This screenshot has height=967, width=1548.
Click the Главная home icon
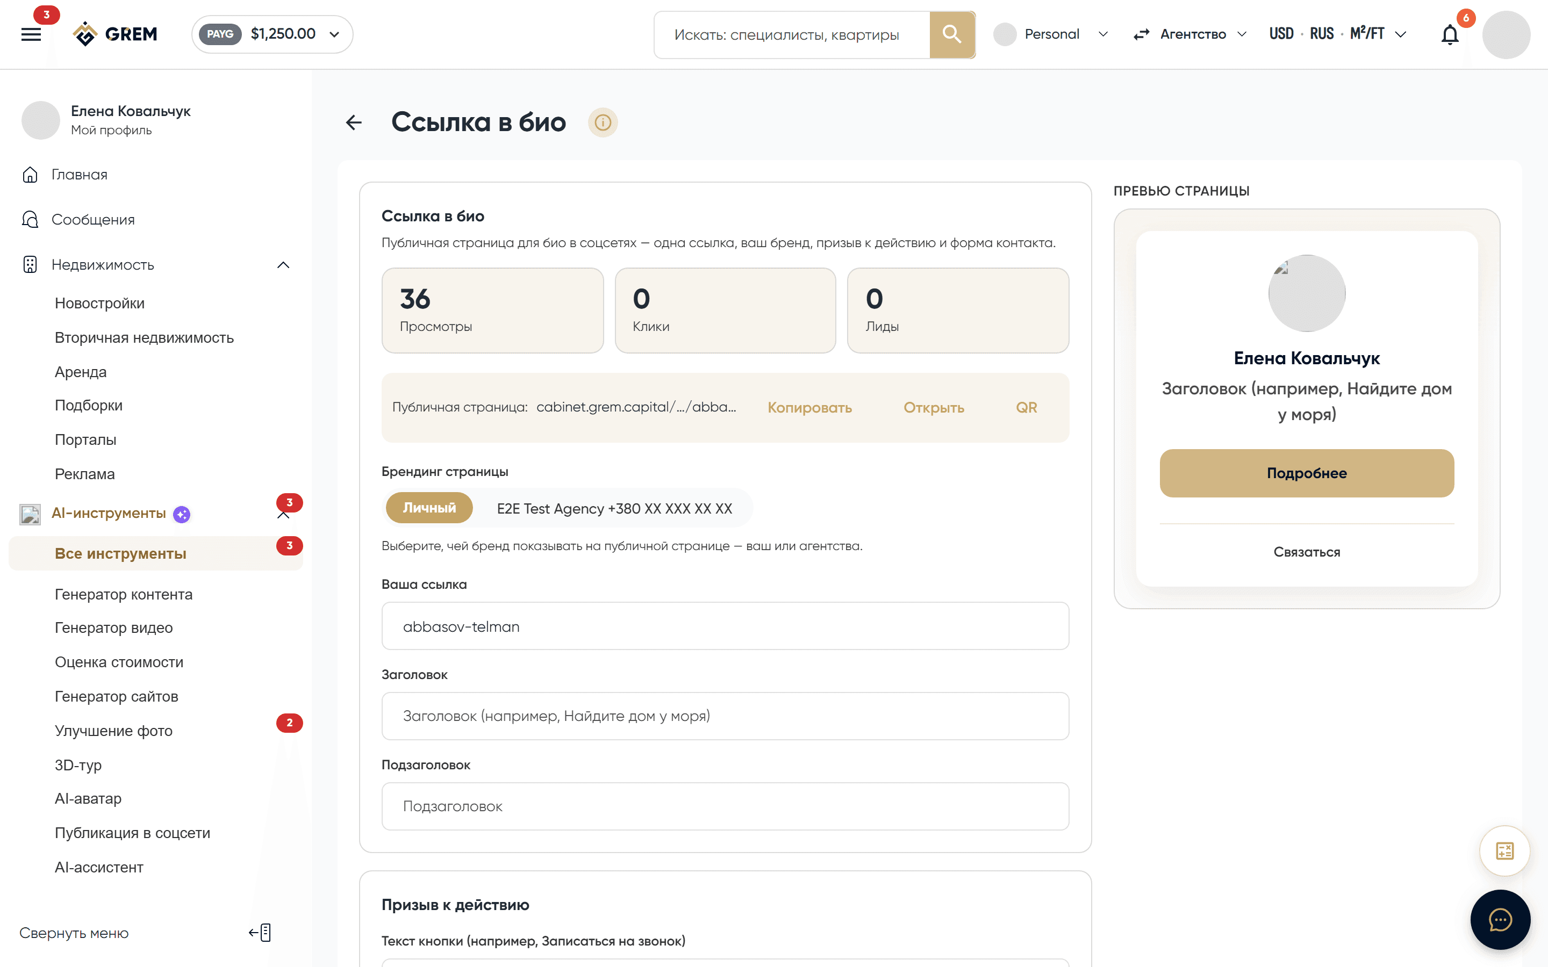(30, 175)
